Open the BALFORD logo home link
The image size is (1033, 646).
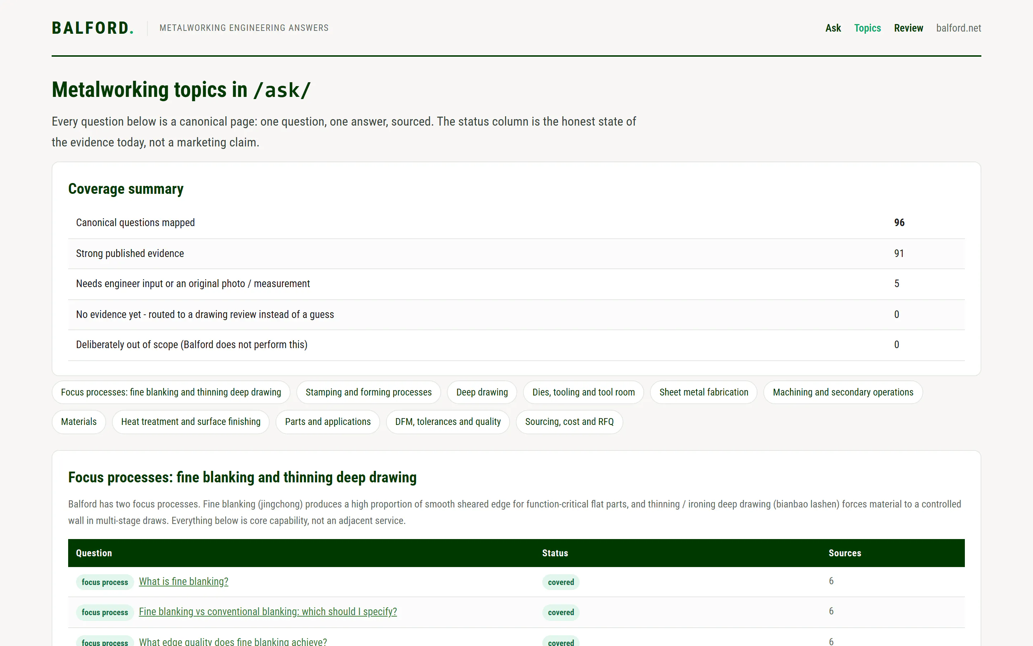93,28
